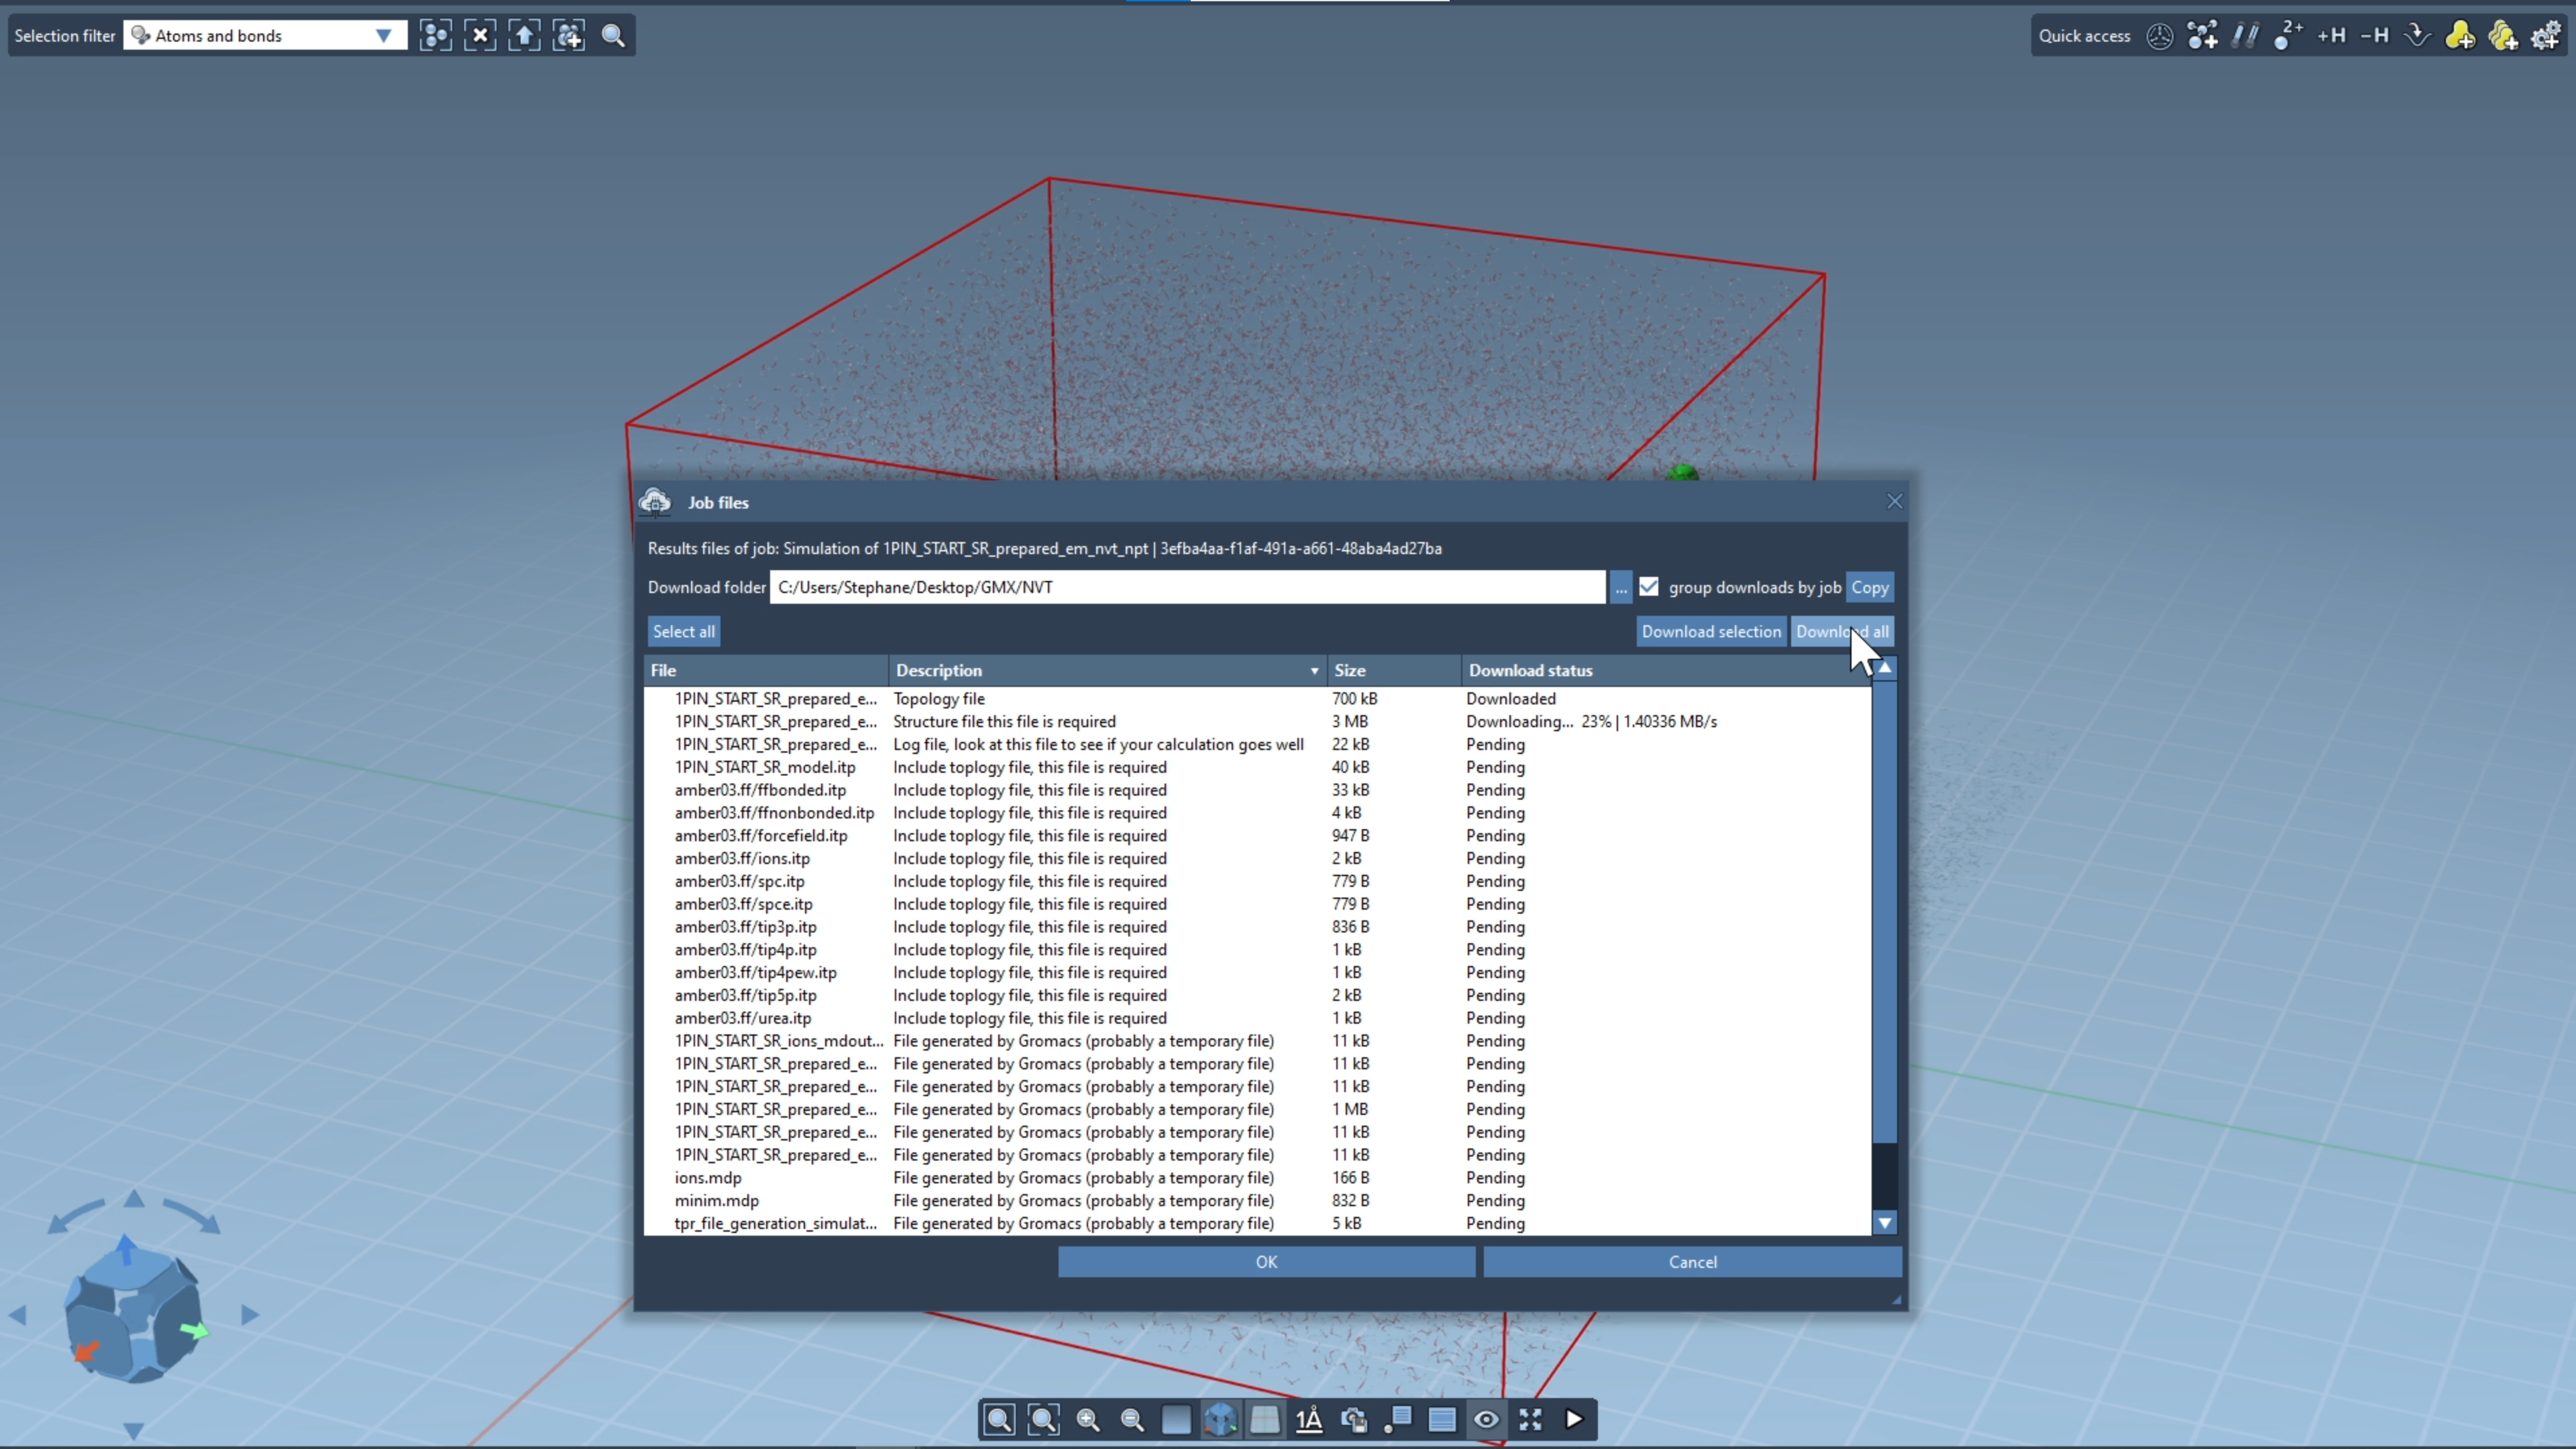The height and width of the screenshot is (1449, 2576).
Task: Uncheck group downloads by job
Action: pos(1649,587)
